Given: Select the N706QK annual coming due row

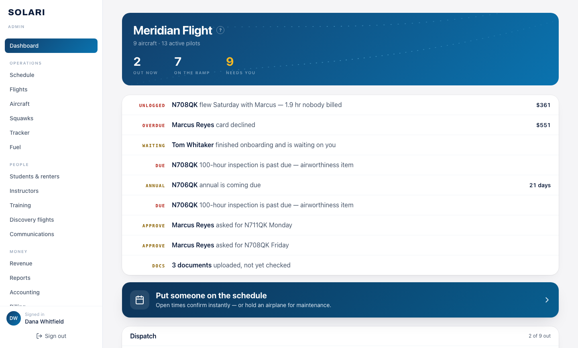Looking at the screenshot, I should point(340,185).
